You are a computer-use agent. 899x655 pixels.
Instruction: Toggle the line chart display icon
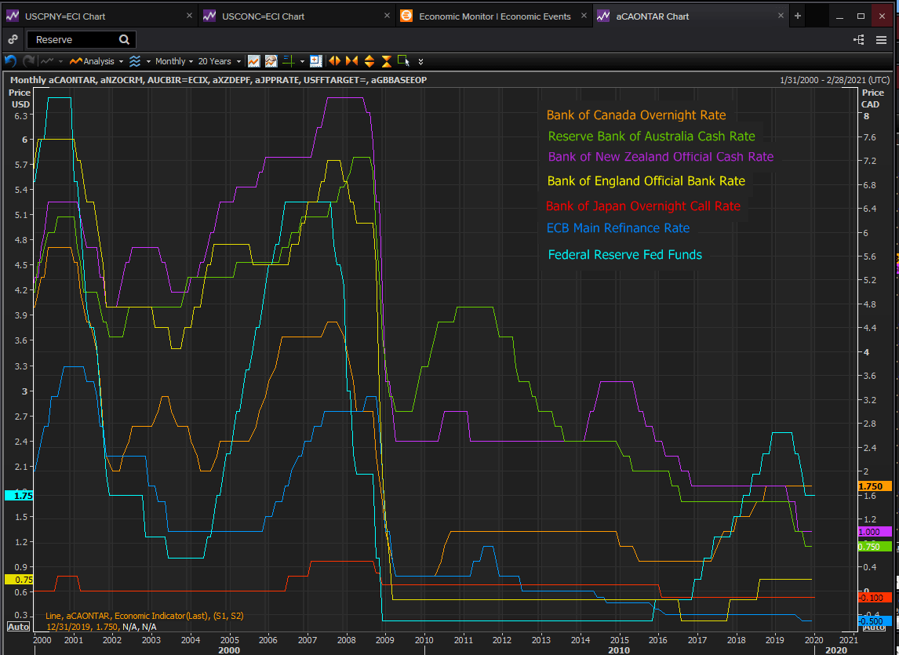point(254,61)
